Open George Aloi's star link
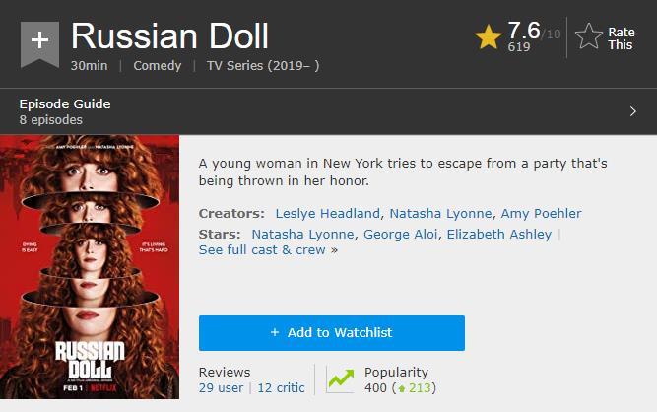 (x=401, y=234)
